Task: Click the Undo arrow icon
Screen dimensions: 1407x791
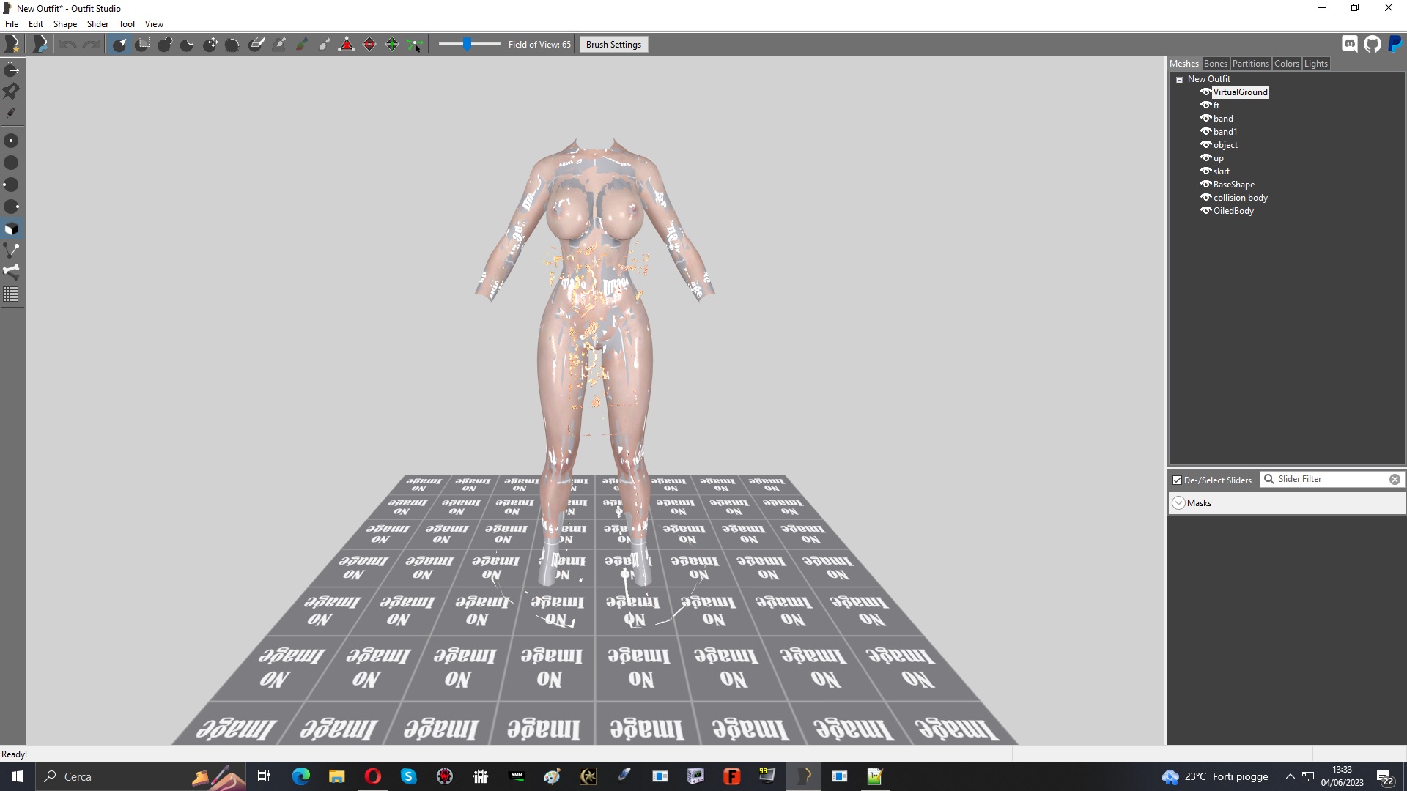Action: pos(67,45)
